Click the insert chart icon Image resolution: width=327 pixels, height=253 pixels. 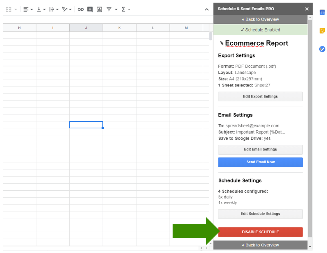pos(99,9)
